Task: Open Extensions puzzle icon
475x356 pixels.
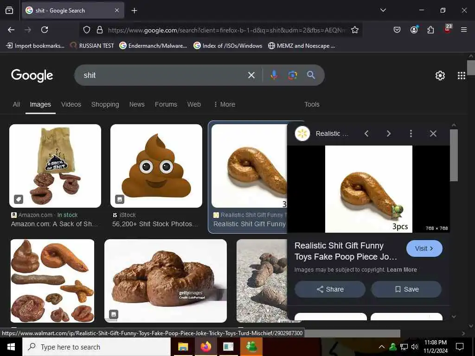Action: 430,30
